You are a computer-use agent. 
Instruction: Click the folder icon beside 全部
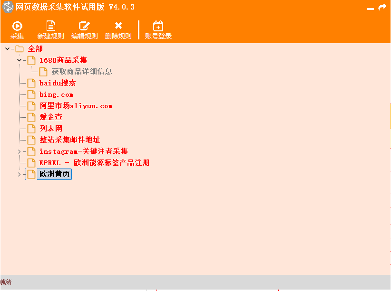click(x=20, y=49)
